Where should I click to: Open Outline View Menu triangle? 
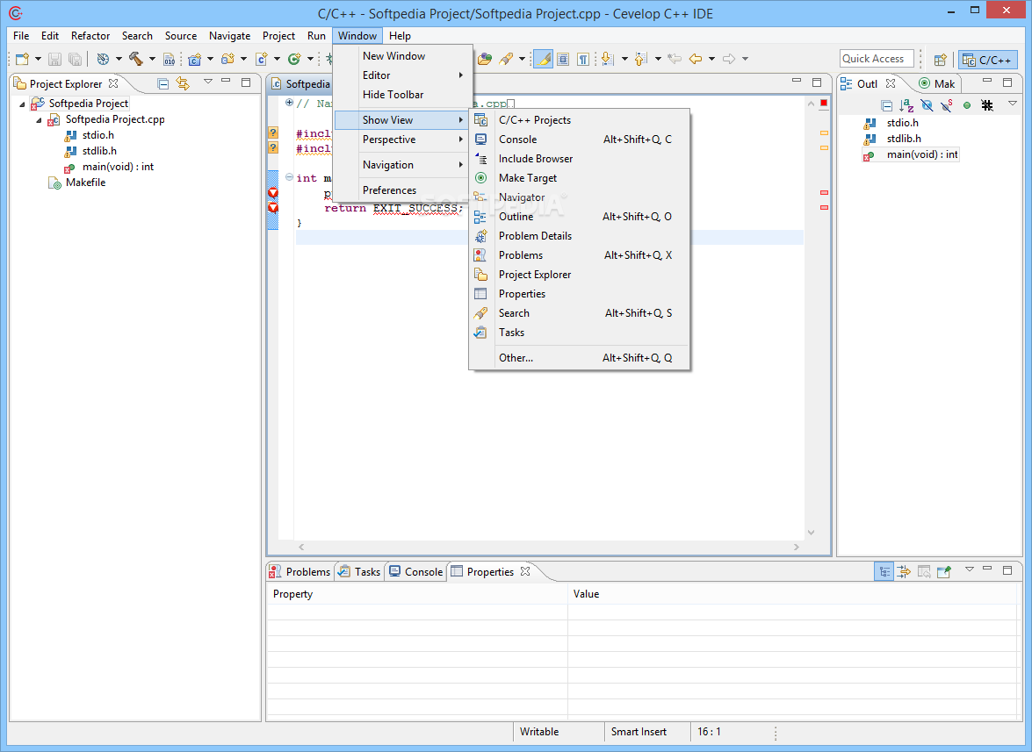(x=1013, y=104)
